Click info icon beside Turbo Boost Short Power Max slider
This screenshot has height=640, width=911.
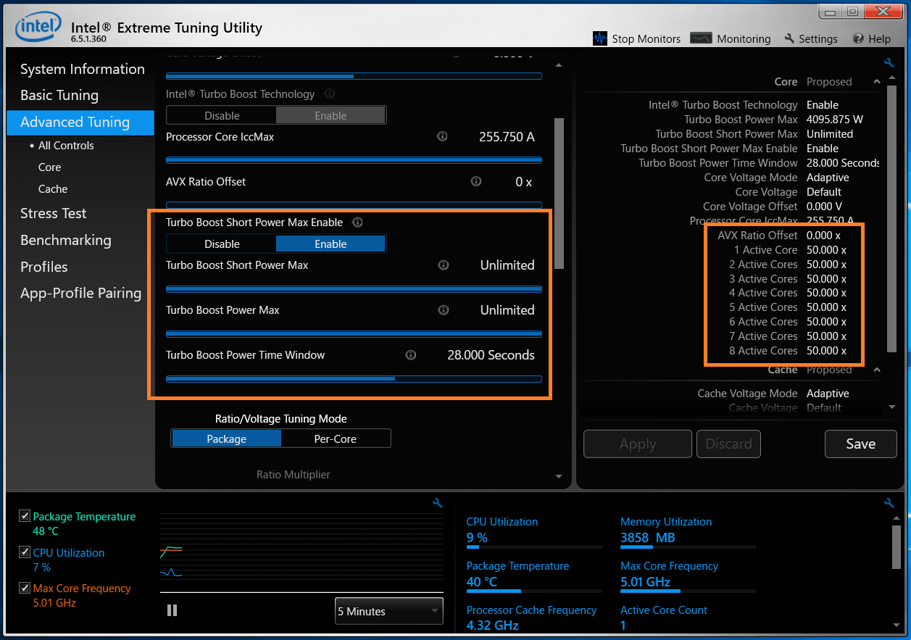click(444, 265)
